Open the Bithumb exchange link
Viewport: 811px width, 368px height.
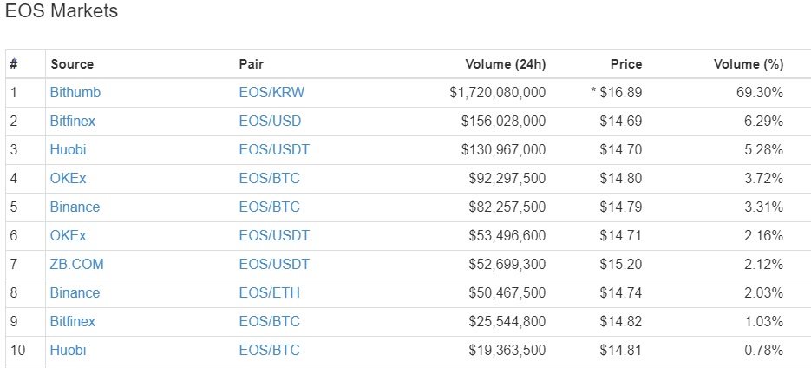(x=75, y=93)
